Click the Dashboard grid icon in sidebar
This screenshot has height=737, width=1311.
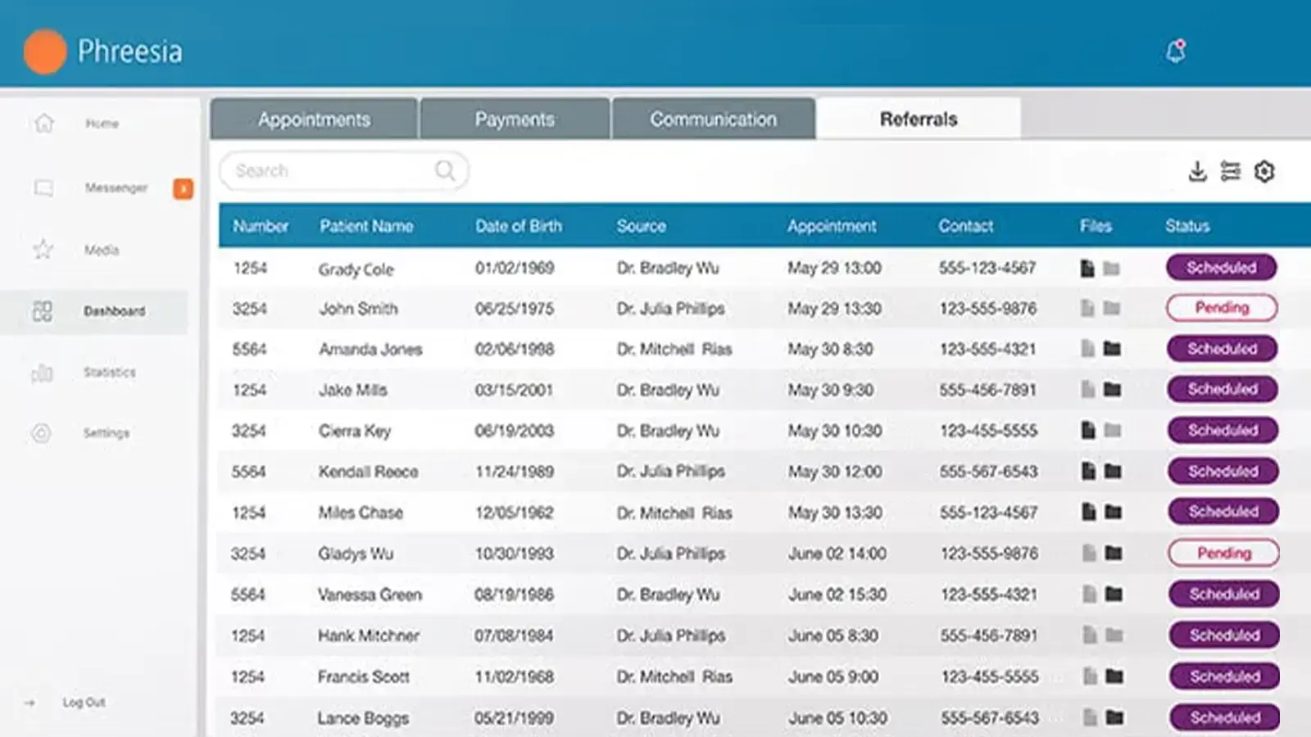pyautogui.click(x=42, y=311)
